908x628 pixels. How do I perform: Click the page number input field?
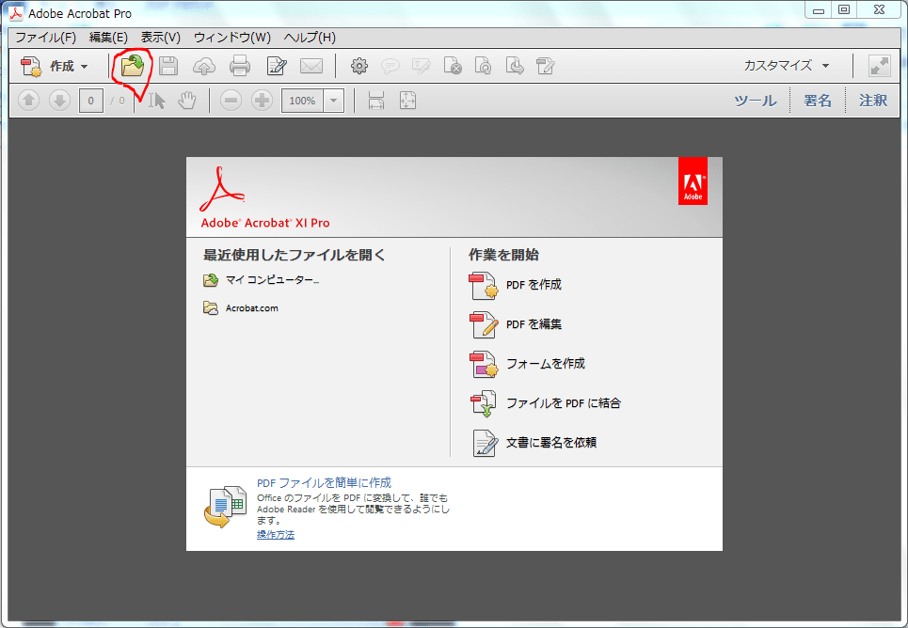point(91,101)
